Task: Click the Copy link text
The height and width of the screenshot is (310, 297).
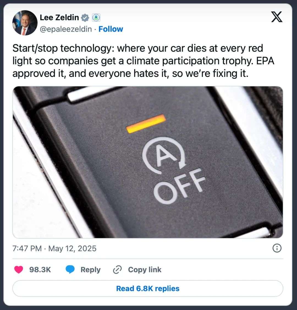Action: 145,270
